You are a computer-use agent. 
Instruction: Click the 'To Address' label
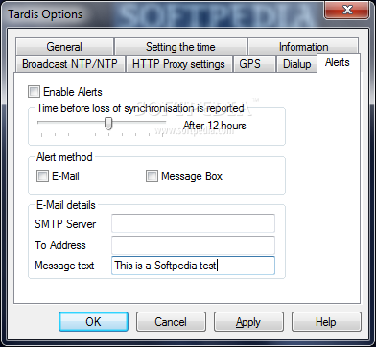pyautogui.click(x=60, y=245)
